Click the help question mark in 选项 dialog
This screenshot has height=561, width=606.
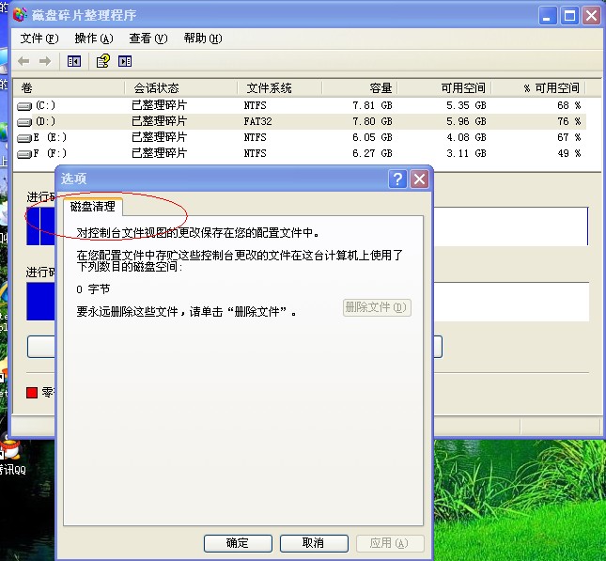click(397, 179)
